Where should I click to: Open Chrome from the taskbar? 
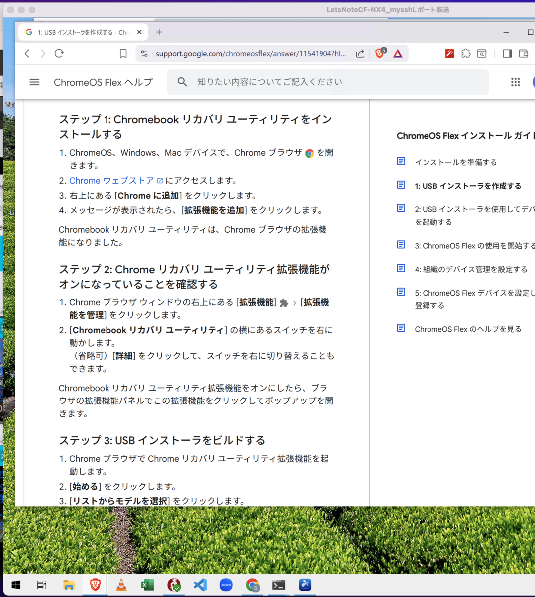click(x=252, y=585)
